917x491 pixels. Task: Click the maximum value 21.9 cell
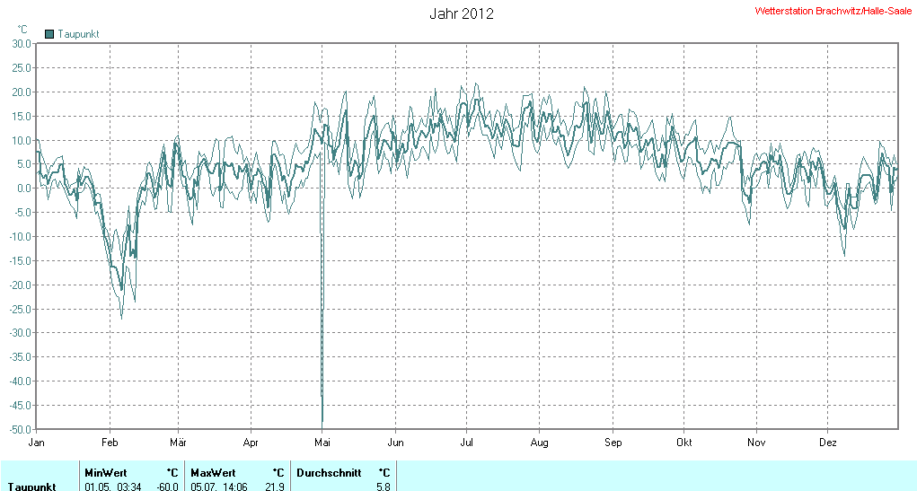click(275, 486)
